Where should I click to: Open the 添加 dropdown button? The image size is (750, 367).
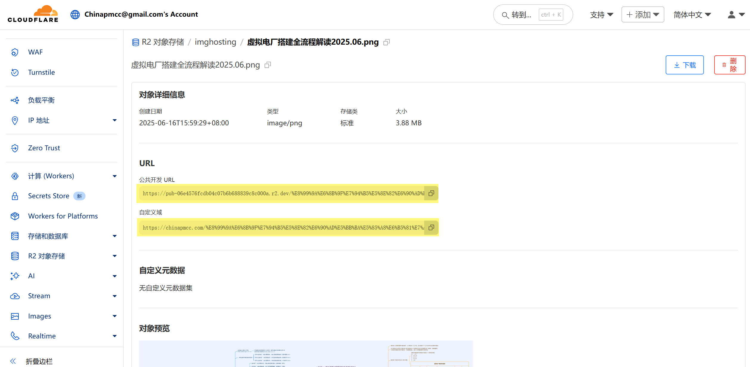642,15
